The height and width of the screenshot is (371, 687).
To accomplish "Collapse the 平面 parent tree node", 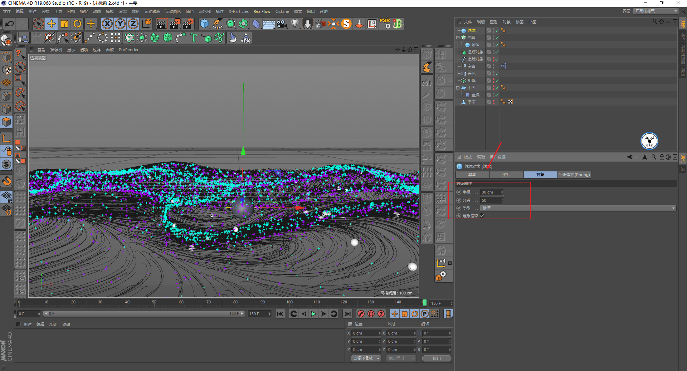I will point(458,88).
